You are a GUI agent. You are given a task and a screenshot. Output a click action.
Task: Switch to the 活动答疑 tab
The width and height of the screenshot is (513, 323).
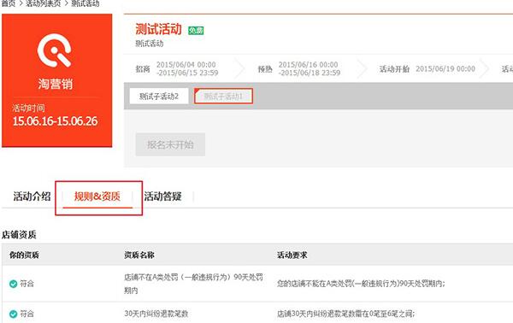(x=162, y=197)
